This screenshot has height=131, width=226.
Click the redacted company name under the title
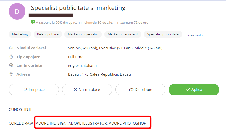51,15
